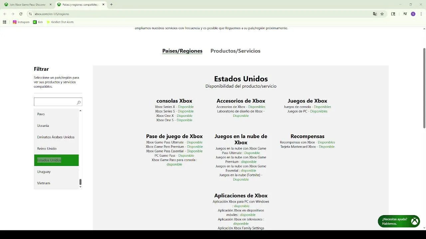426x239 pixels.
Task: Click the Accesorios de Xbox heading
Action: [x=241, y=101]
